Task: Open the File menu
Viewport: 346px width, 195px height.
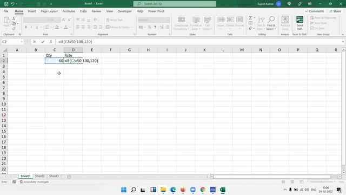Action: point(6,11)
